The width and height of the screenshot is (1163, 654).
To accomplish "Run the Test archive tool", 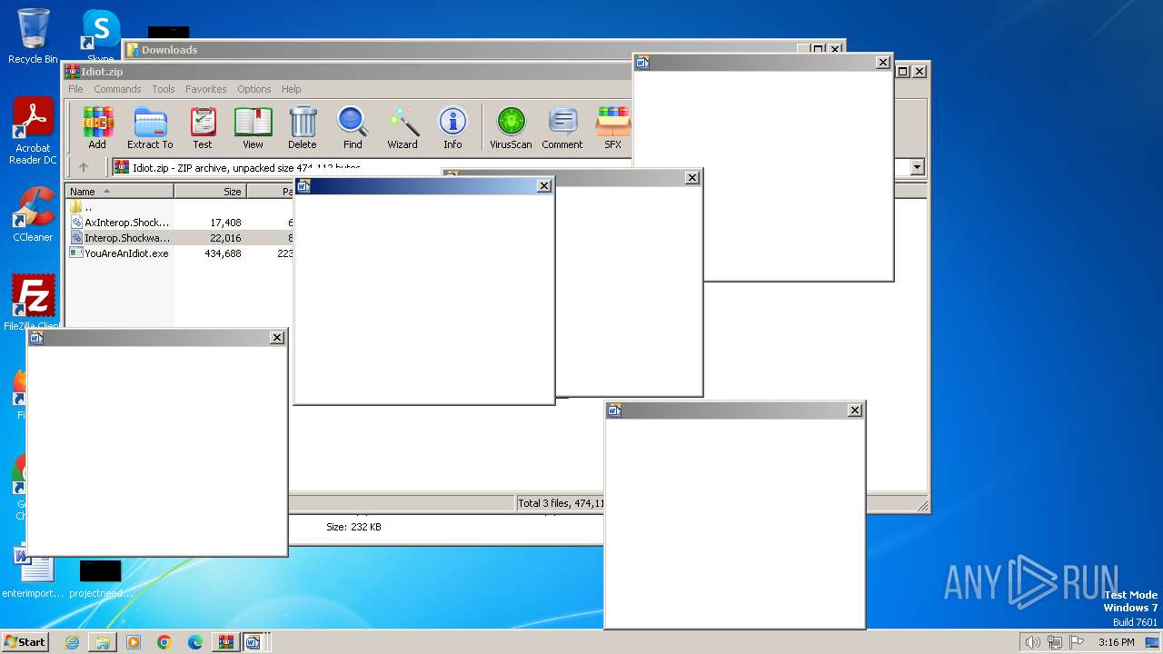I will click(x=203, y=128).
